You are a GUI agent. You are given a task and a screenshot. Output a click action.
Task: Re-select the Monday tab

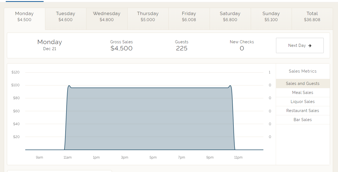[x=24, y=16]
